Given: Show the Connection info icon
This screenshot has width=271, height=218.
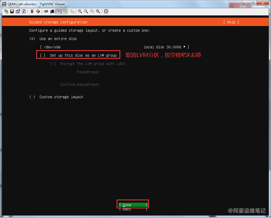Looking at the screenshot, I should point(24,11).
